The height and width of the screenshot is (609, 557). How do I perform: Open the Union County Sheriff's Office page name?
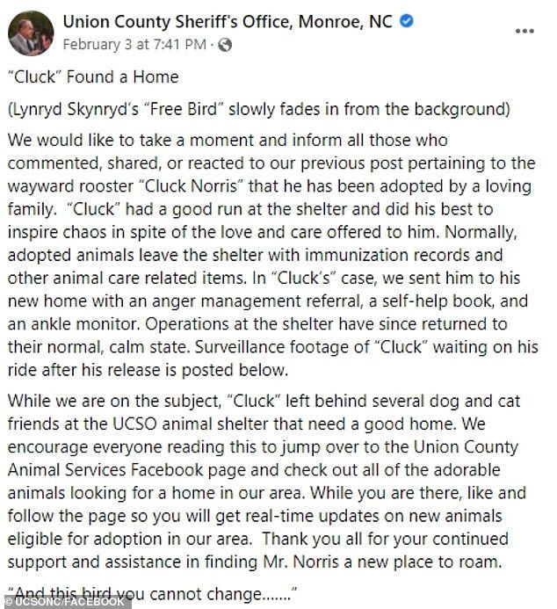click(x=227, y=21)
